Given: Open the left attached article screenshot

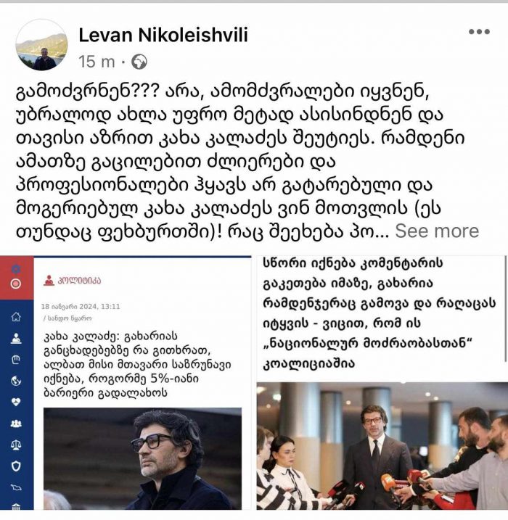Looking at the screenshot, I should pos(126,383).
